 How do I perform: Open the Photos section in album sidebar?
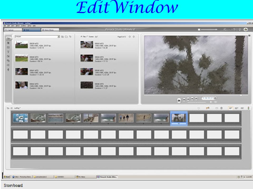(x=8, y=56)
